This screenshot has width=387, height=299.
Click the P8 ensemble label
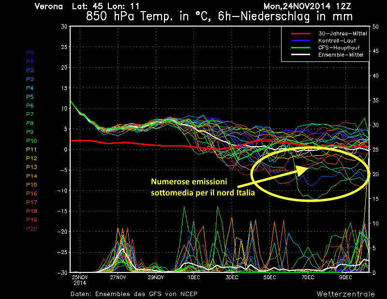coord(30,123)
